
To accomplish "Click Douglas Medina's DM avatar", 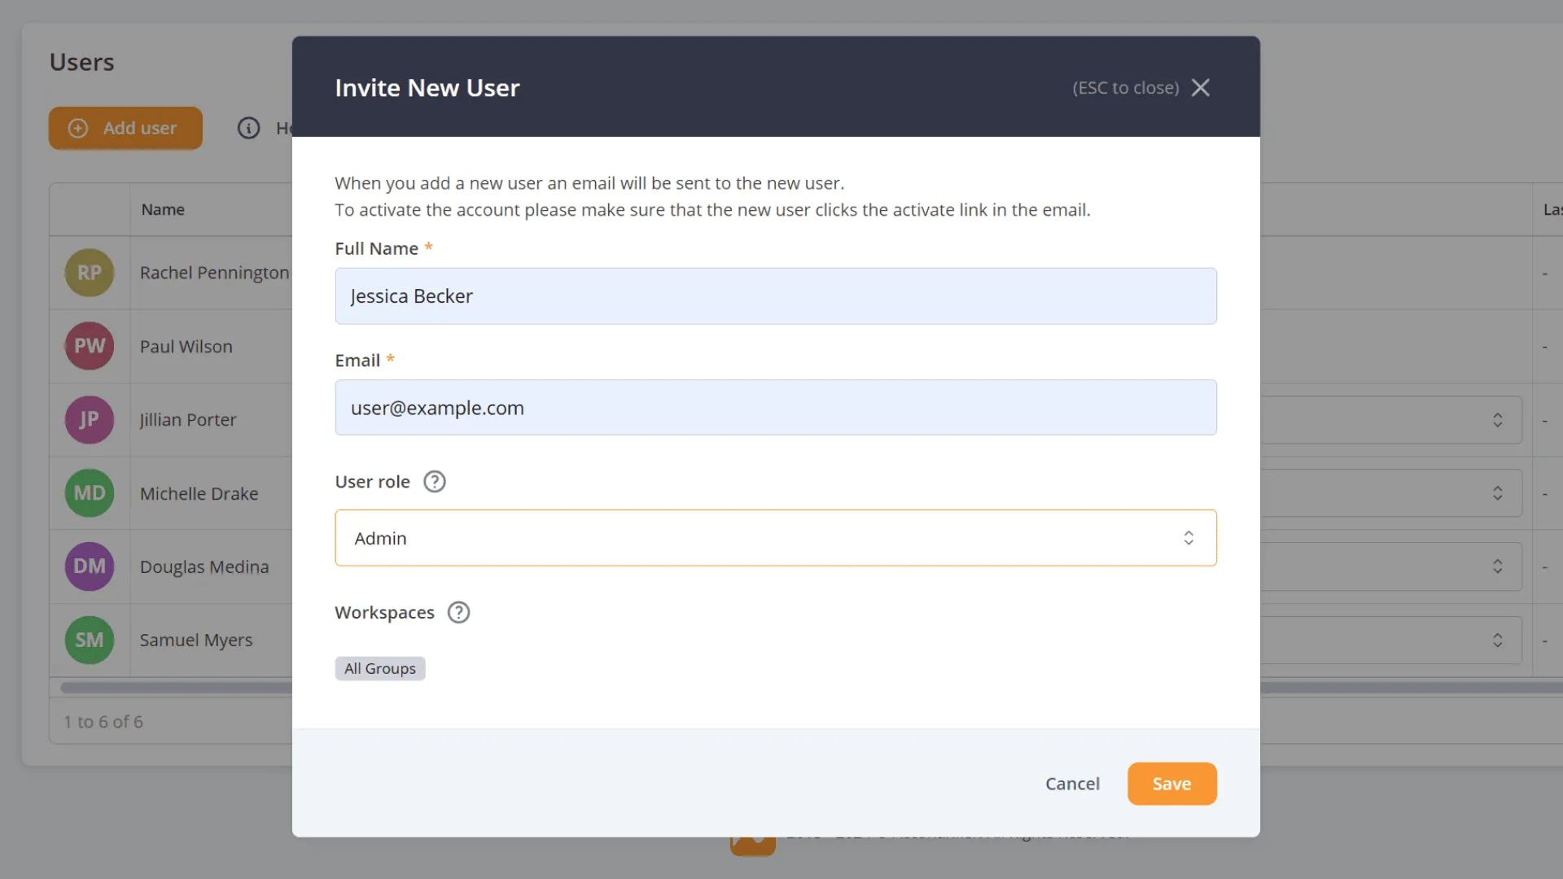I will click(x=89, y=566).
